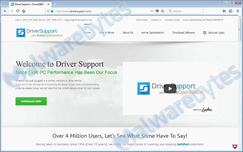Screen dimensions: 243x152
Task: Click the McAfee shield badge
Action: [x=235, y=147]
